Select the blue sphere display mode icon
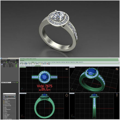This screenshot has width=120, height=120. pyautogui.click(x=26, y=64)
